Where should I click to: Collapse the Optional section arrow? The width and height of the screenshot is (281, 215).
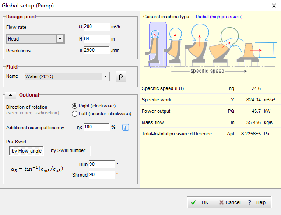(11, 95)
